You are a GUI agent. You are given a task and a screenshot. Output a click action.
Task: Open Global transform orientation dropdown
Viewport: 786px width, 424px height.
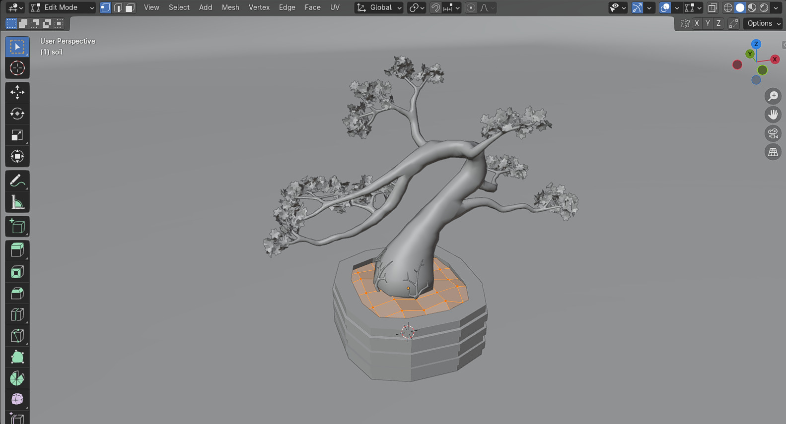click(379, 7)
